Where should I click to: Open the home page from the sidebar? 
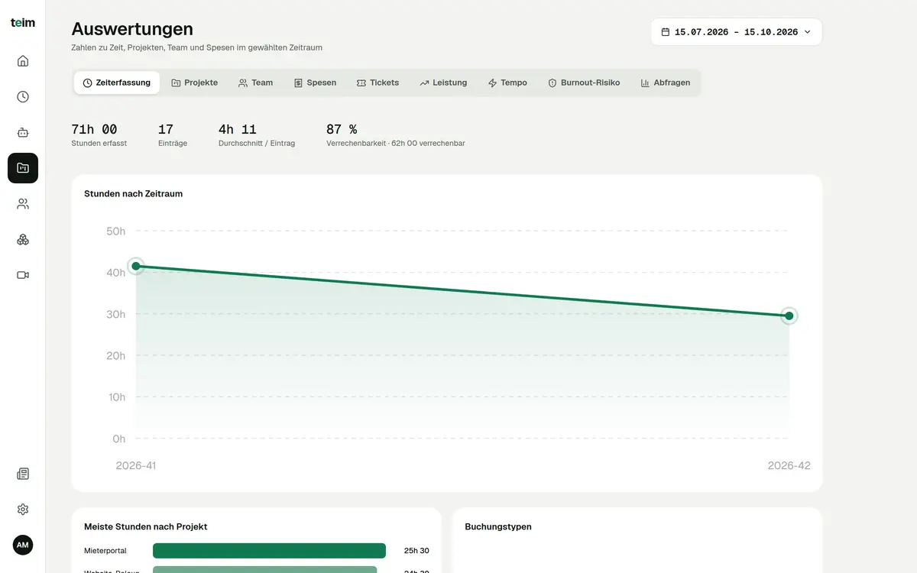[23, 61]
